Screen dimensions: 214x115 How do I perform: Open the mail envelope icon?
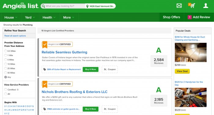179,6
